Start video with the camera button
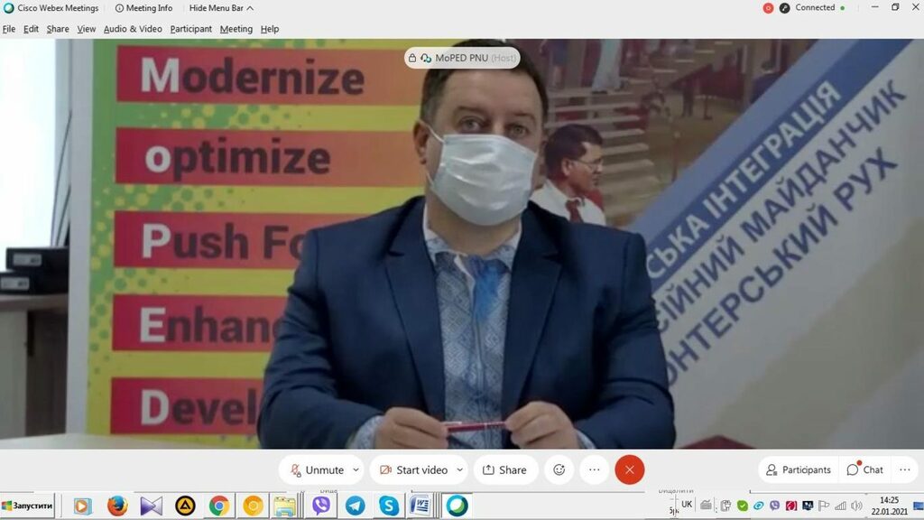The width and height of the screenshot is (924, 520). [413, 469]
